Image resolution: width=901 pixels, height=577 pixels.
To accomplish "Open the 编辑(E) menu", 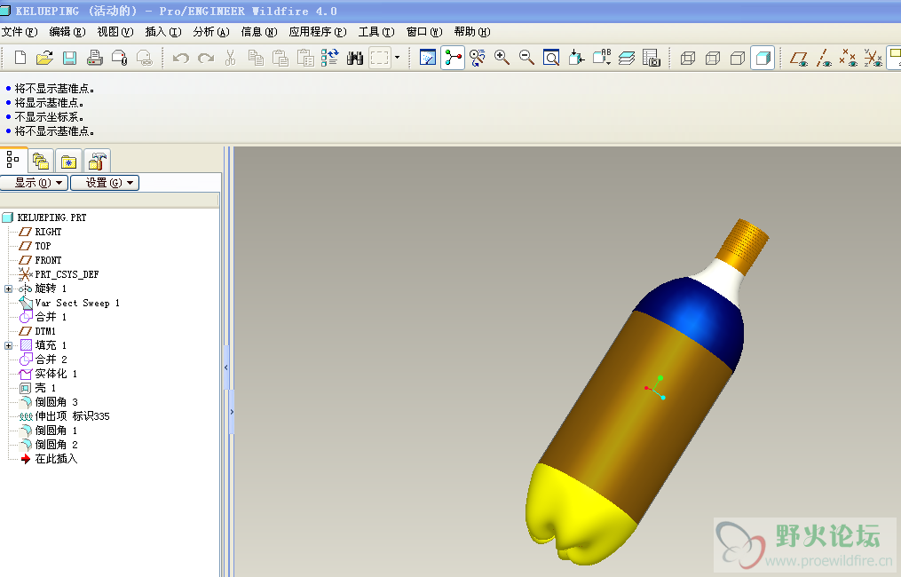I will [67, 32].
